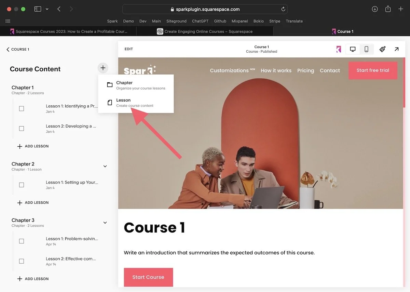This screenshot has height=292, width=410.
Task: Open the ChatGPT bookmark in the favorites bar
Action: (x=200, y=21)
